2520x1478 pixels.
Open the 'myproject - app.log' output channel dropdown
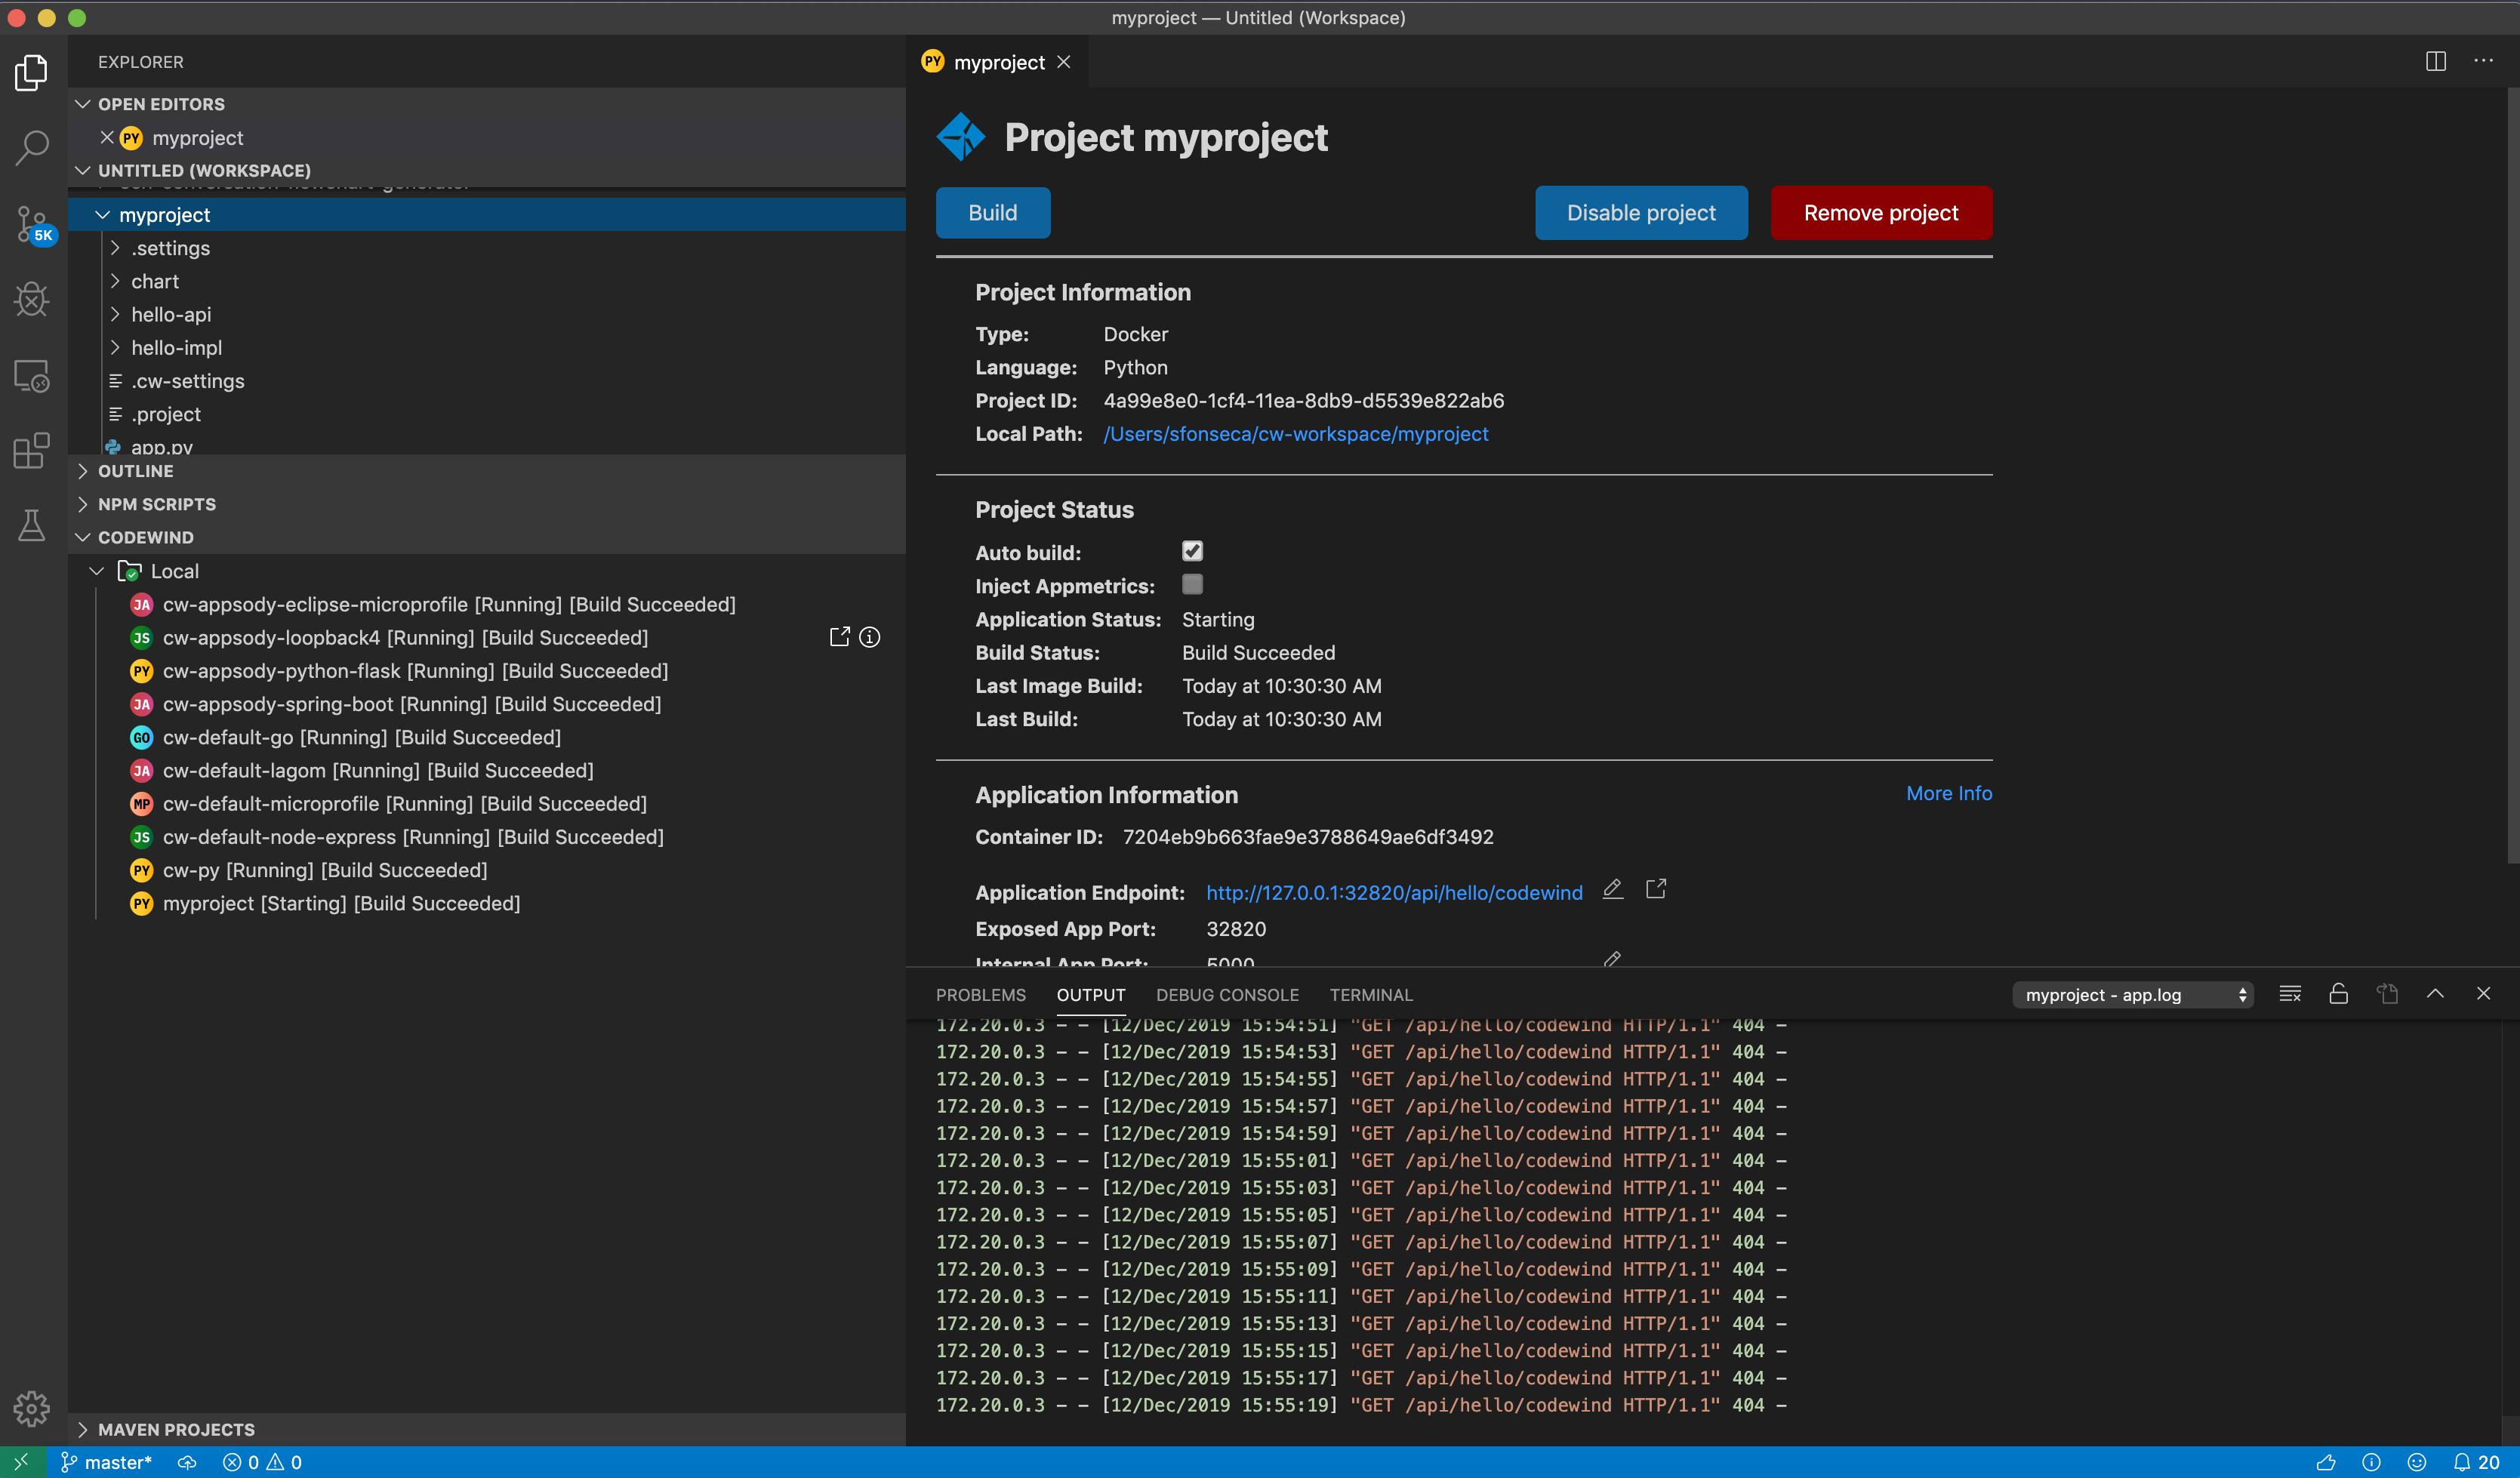click(2133, 994)
